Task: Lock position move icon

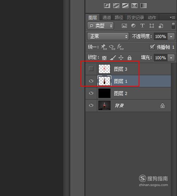Action: coord(121,58)
